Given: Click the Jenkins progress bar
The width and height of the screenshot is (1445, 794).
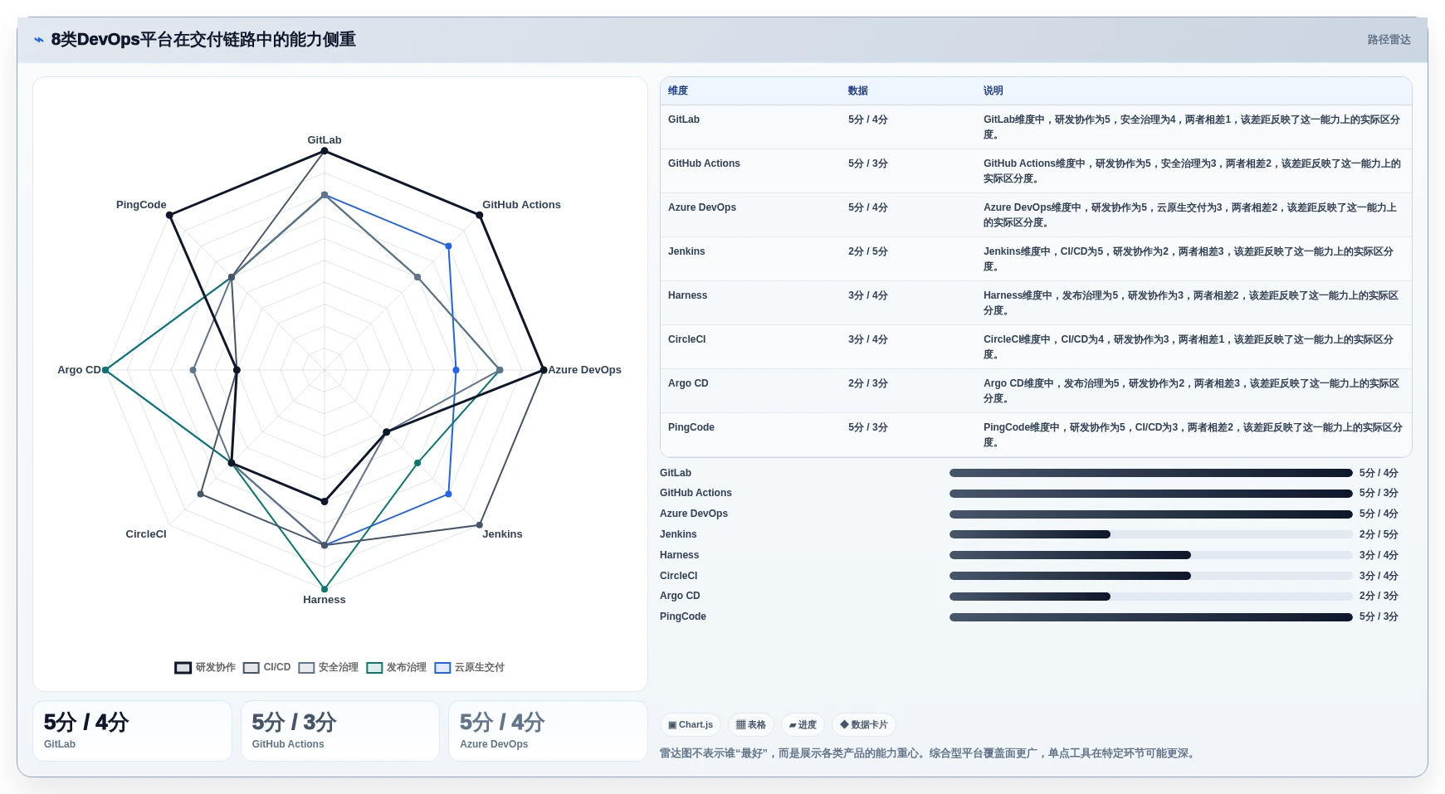Looking at the screenshot, I should coord(1151,534).
